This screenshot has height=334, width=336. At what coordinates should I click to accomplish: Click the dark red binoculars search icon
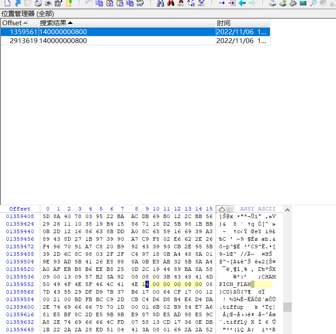pos(171,3)
